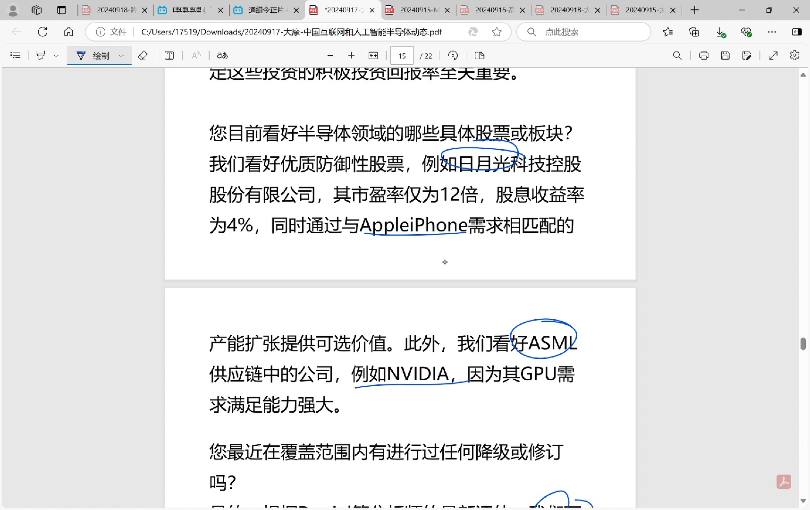Screen dimensions: 810x510
Task: Click the Read aloud icon
Action: click(196, 56)
